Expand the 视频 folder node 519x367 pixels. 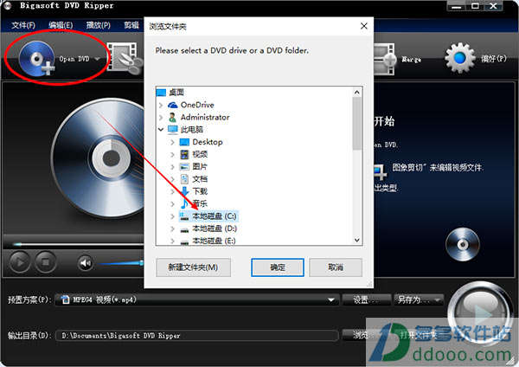click(x=172, y=154)
